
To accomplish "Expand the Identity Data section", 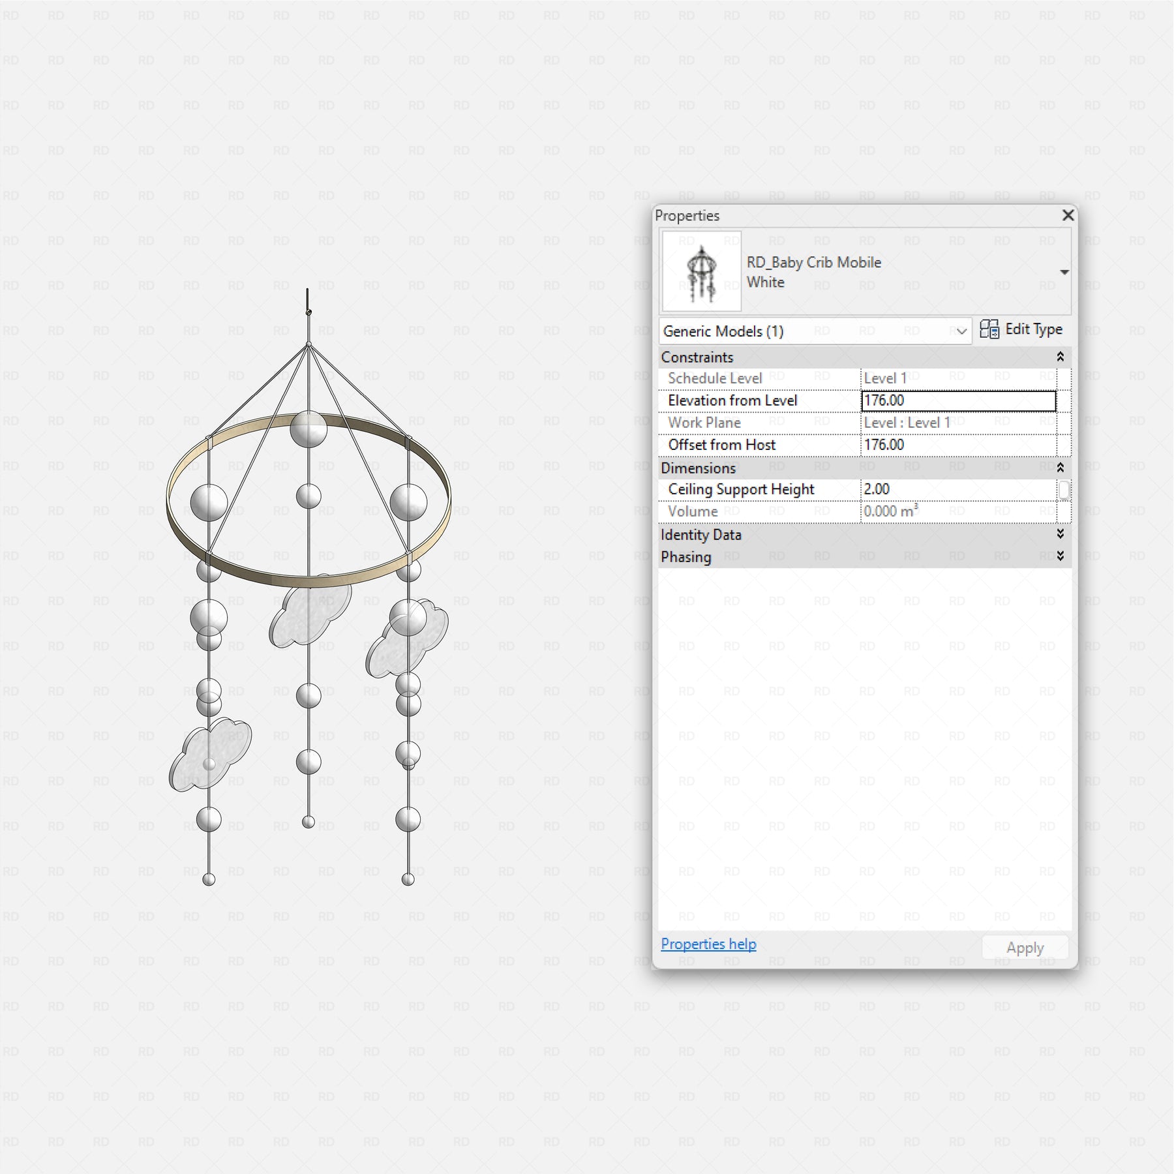I will (1060, 534).
